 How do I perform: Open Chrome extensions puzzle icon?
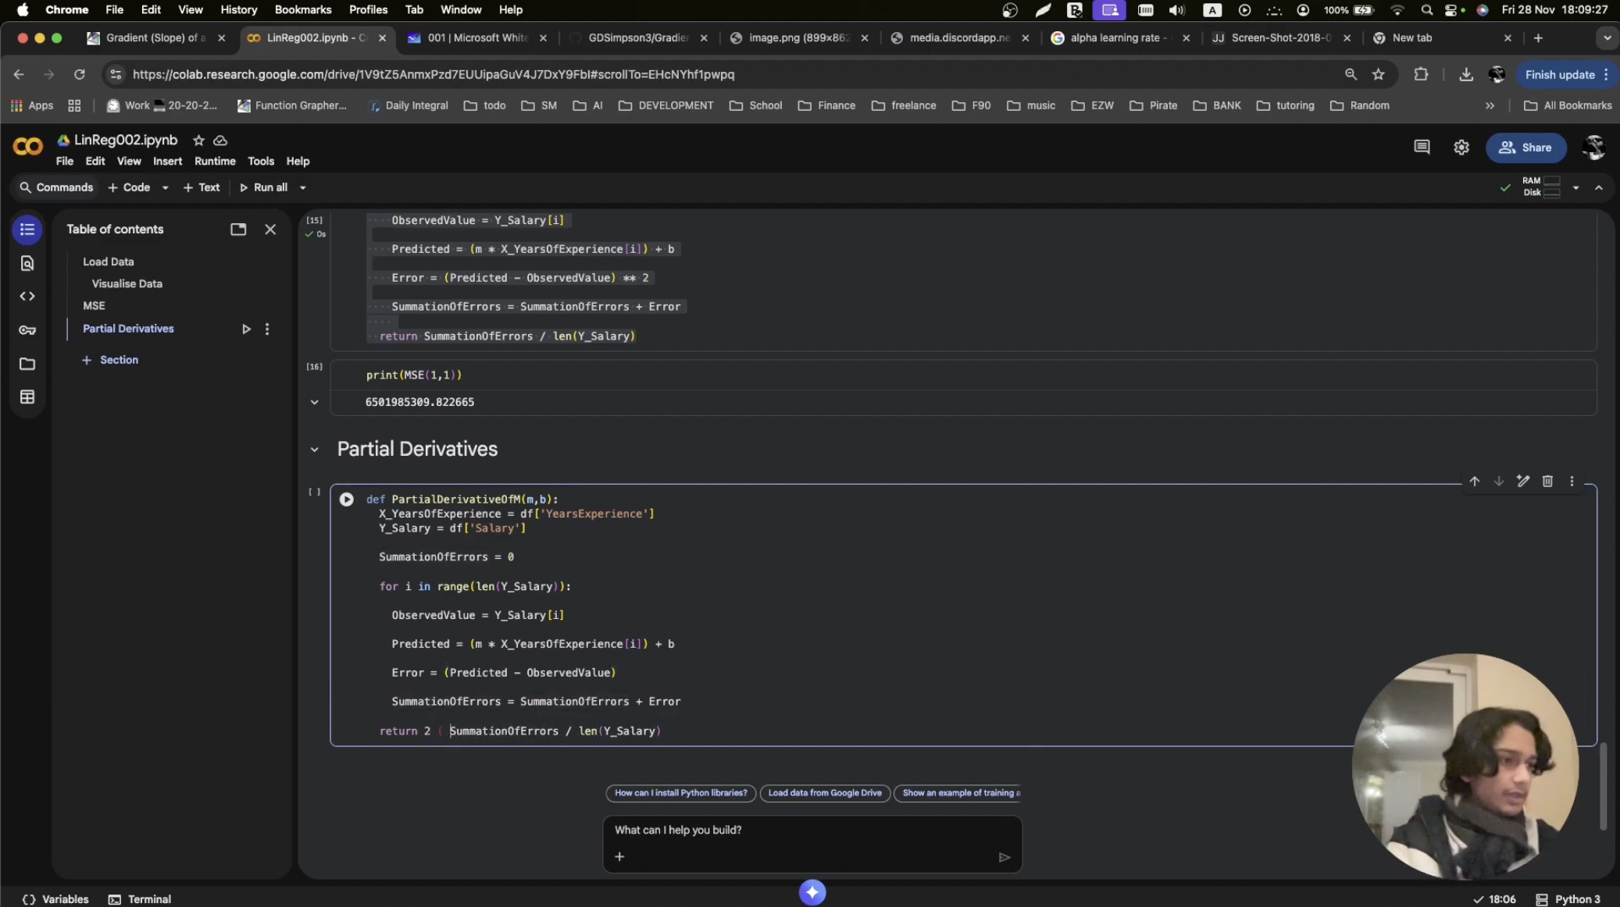pyautogui.click(x=1421, y=75)
